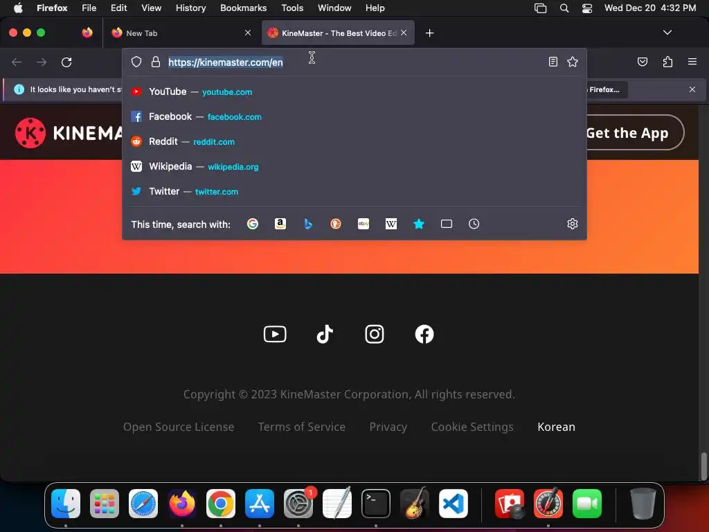Open Firefox View pinned tab icon
This screenshot has width=709, height=532.
87,33
